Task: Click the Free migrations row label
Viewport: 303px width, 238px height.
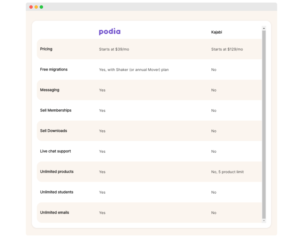Action: click(x=54, y=69)
